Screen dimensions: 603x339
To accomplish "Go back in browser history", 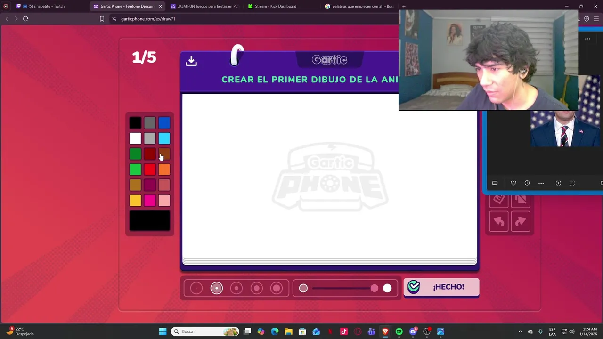I will tap(7, 19).
